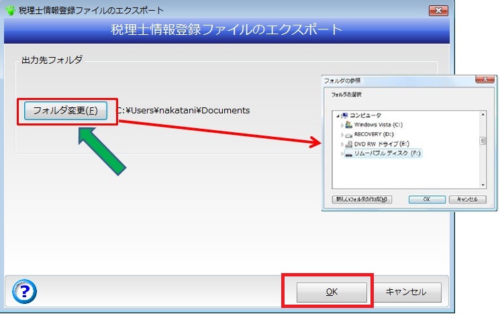Screen dimensions: 500x316
Task: Click the Computer icon in folder tree
Action: pyautogui.click(x=345, y=115)
